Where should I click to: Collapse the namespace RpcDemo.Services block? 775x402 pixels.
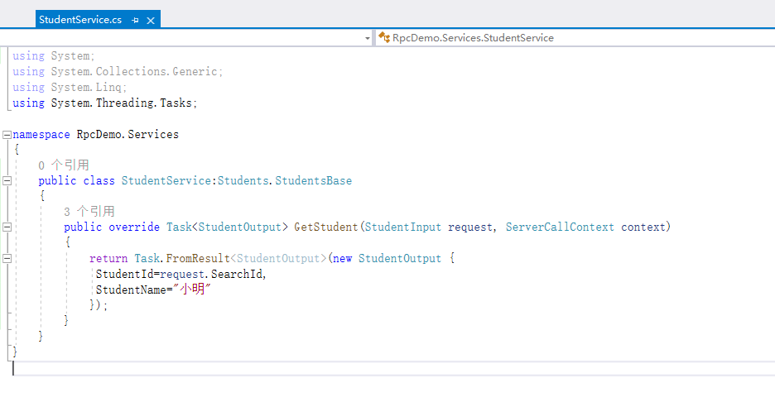coord(7,135)
